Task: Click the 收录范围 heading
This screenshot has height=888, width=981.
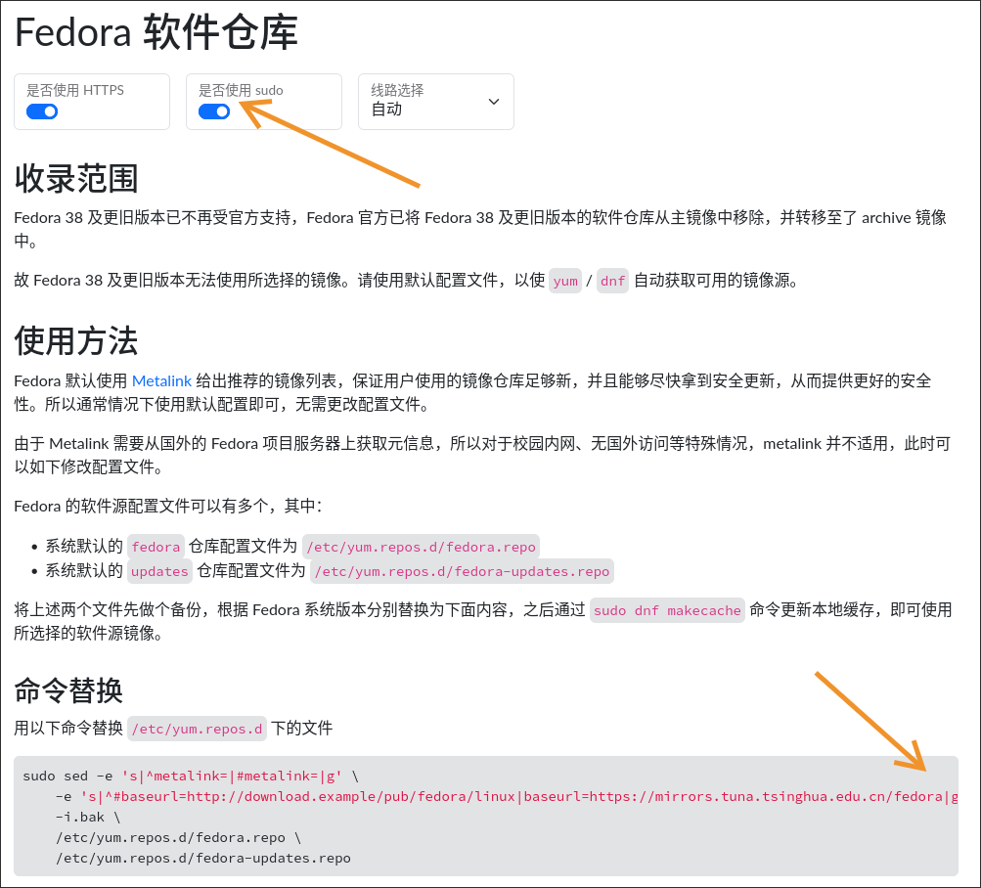Action: tap(75, 178)
